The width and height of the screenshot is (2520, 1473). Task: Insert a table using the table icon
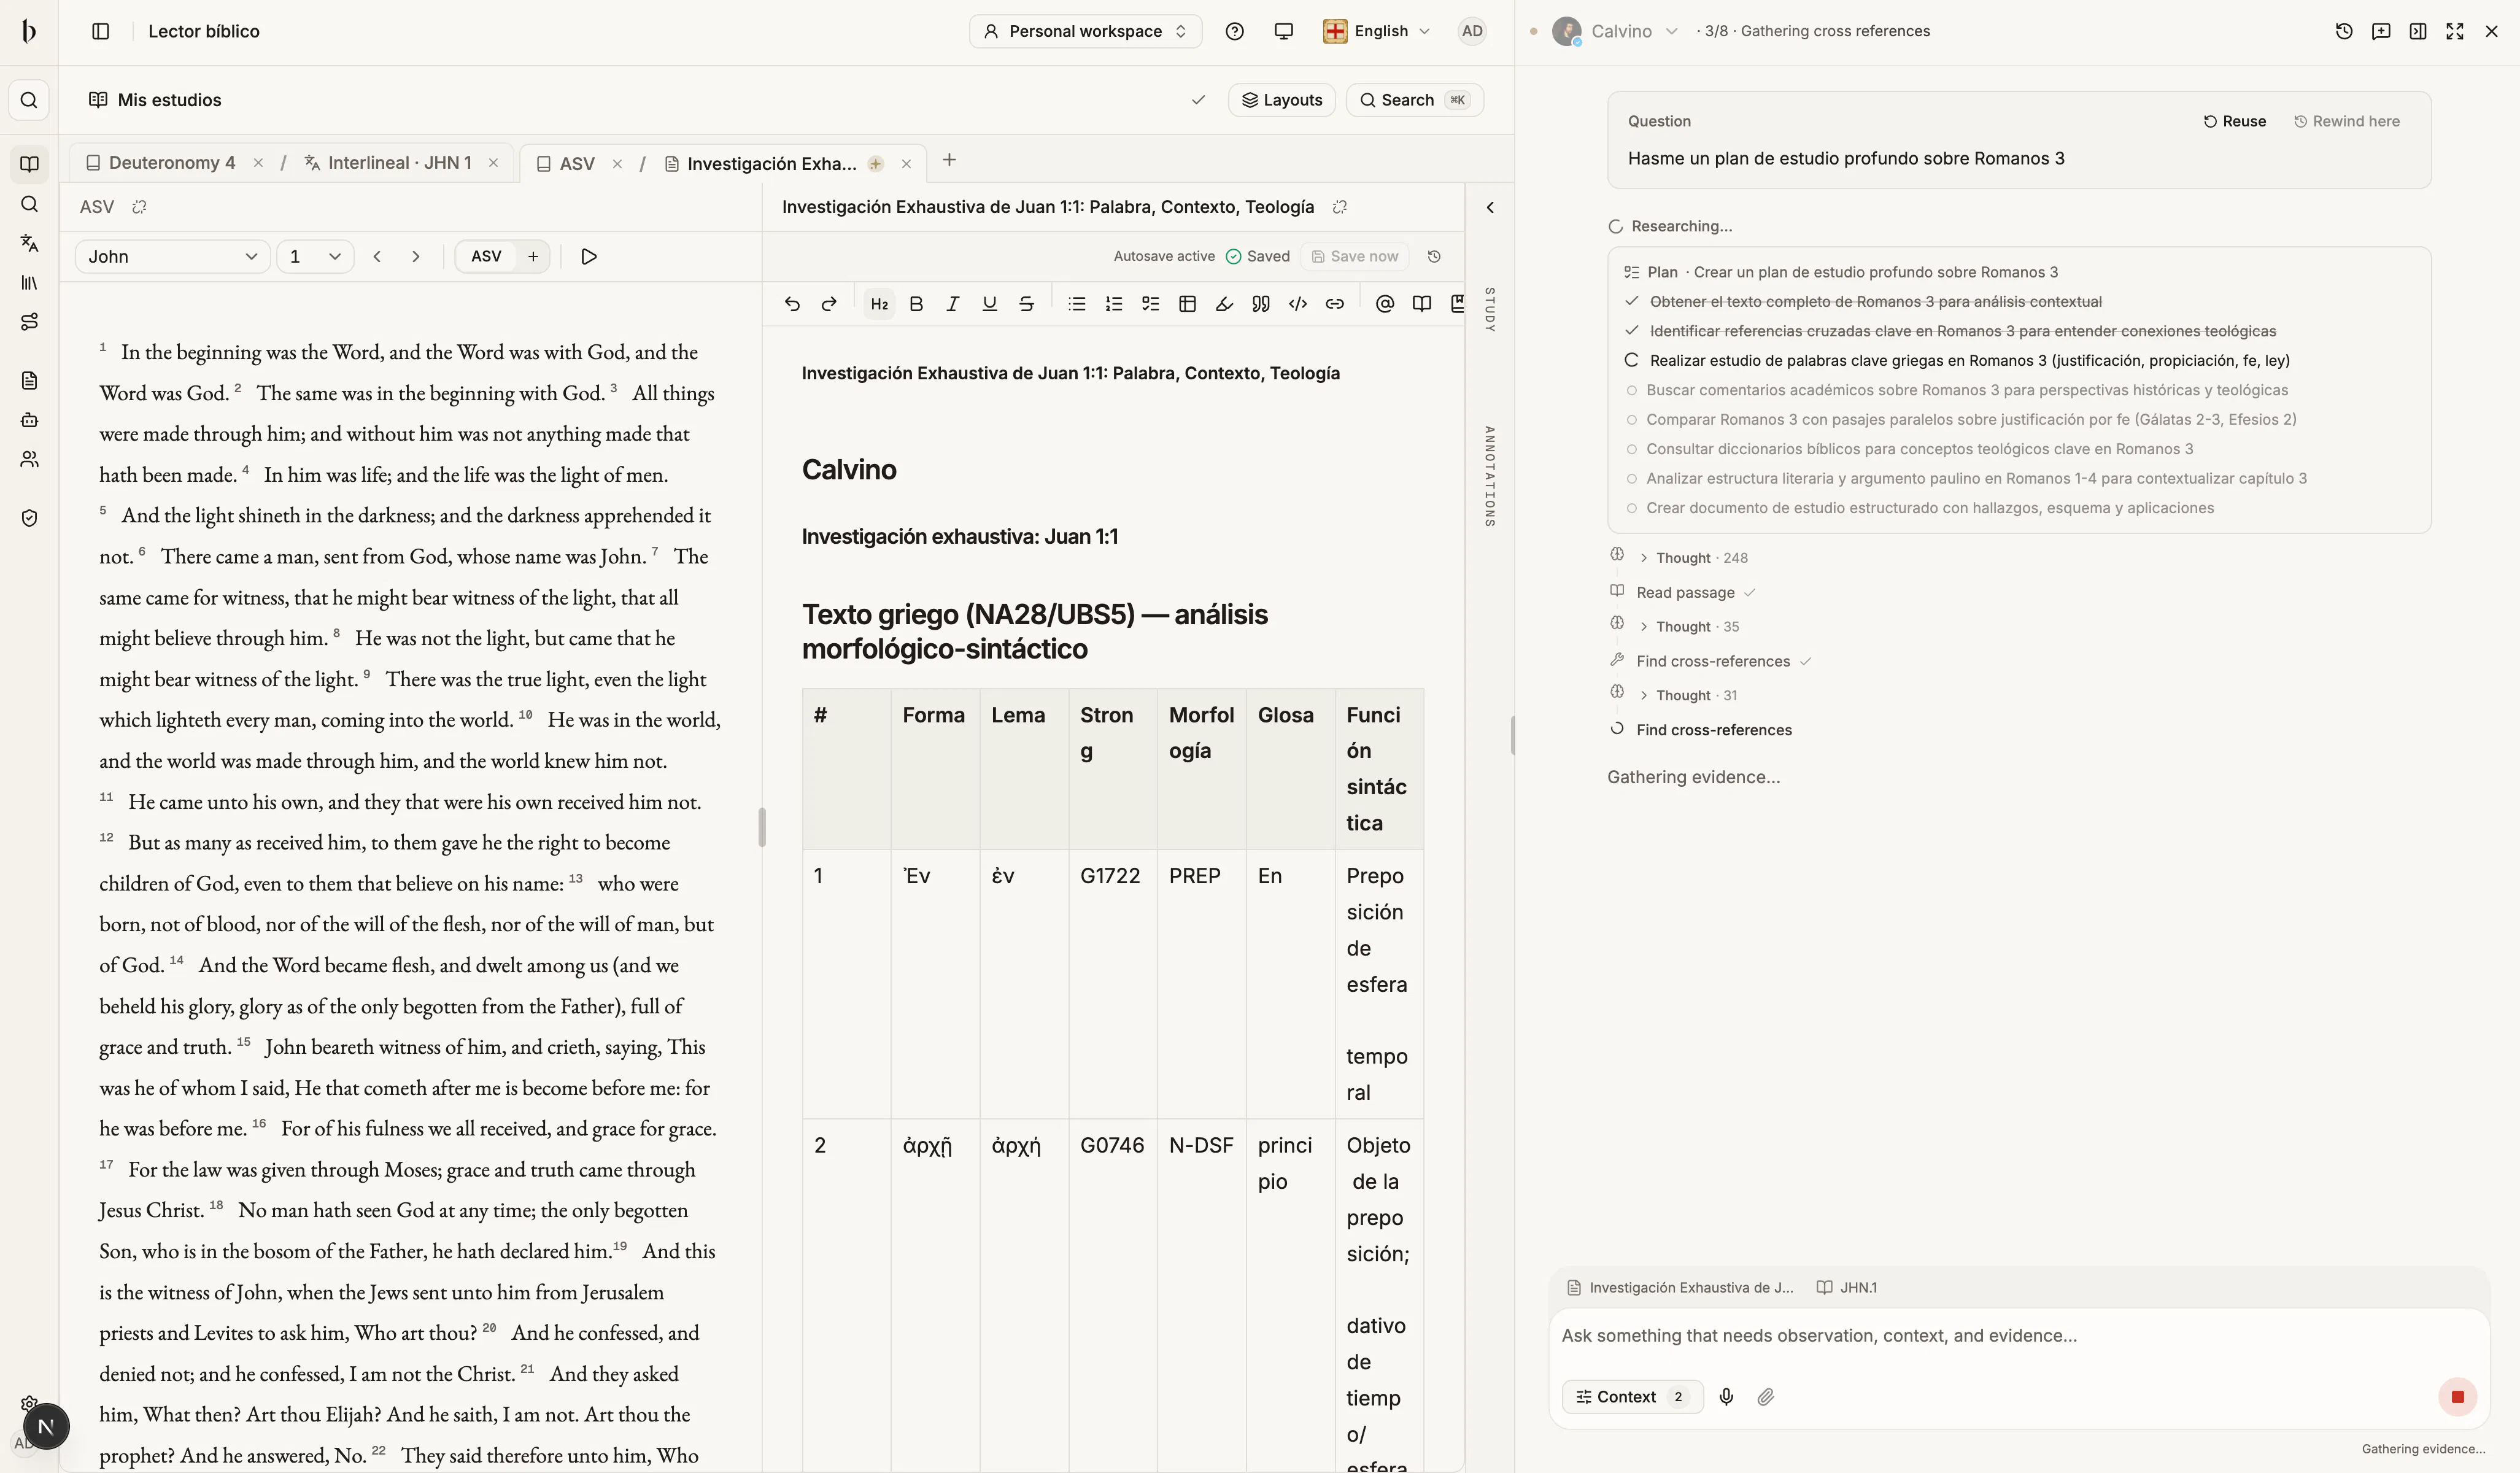(1187, 304)
